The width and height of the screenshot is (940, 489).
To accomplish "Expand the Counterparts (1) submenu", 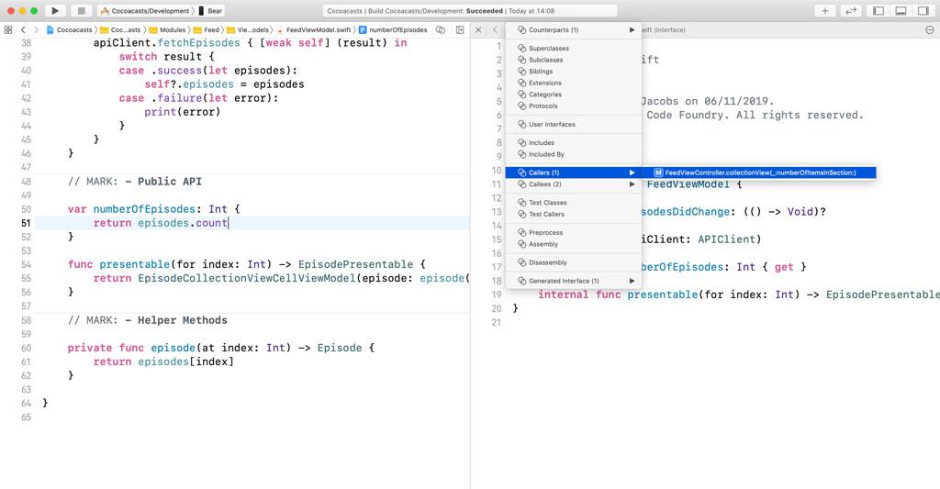I will point(574,29).
